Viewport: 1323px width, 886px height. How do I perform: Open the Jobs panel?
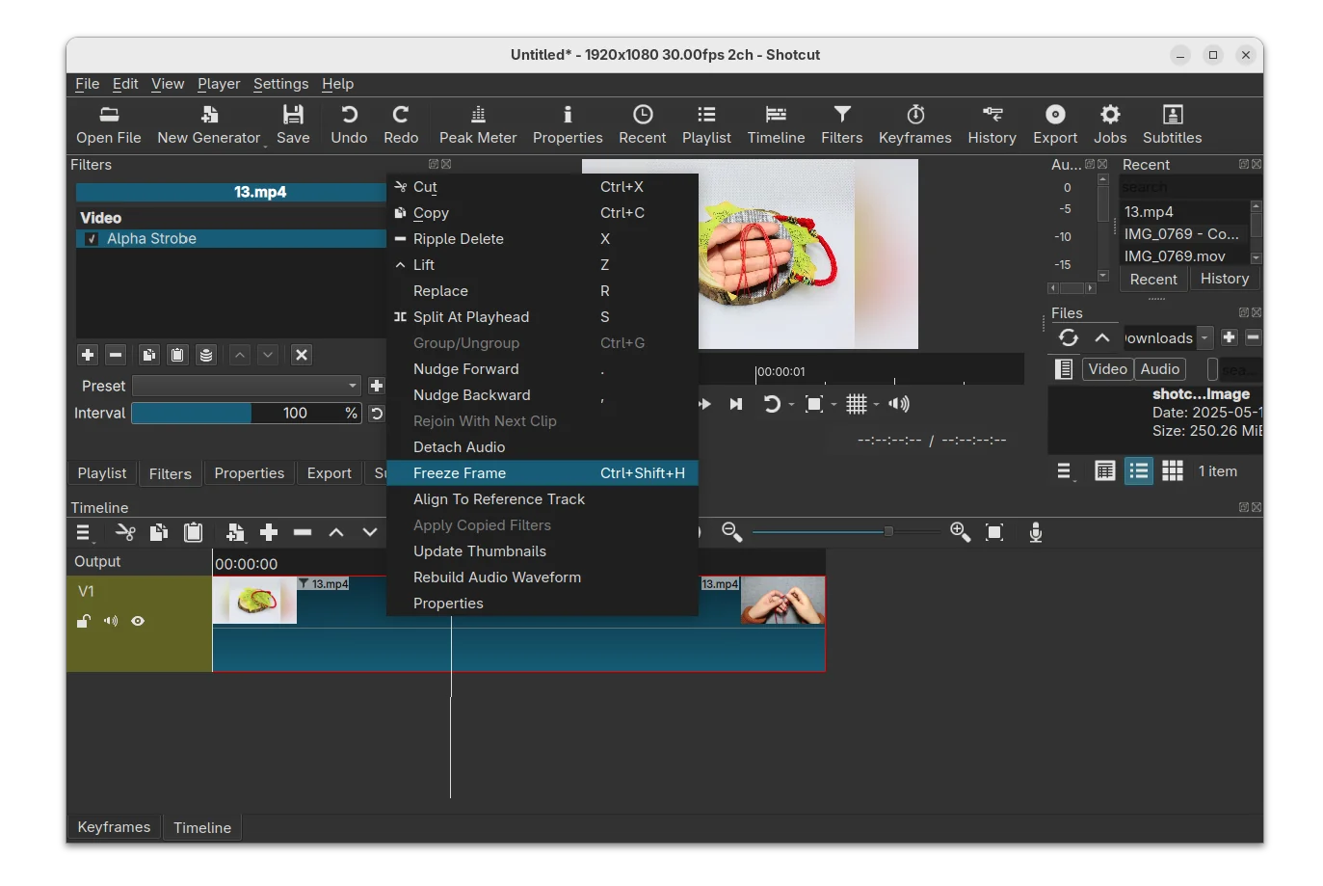click(1110, 125)
